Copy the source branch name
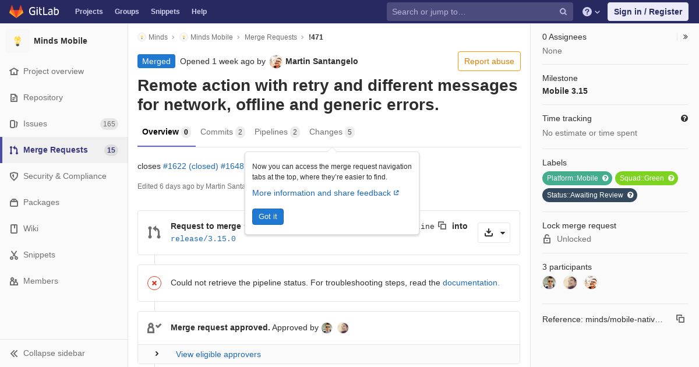699x367 pixels. tap(442, 225)
